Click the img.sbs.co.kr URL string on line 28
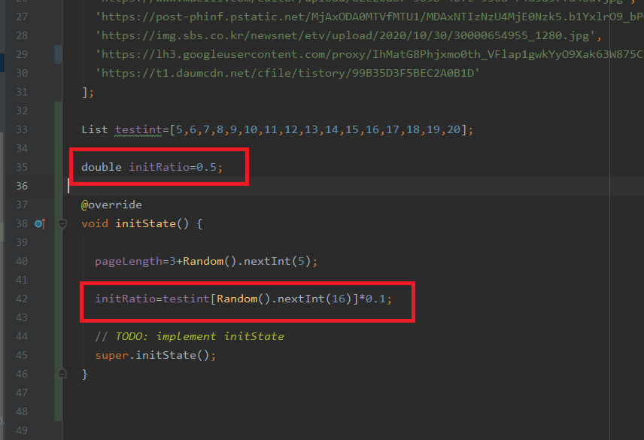 345,35
